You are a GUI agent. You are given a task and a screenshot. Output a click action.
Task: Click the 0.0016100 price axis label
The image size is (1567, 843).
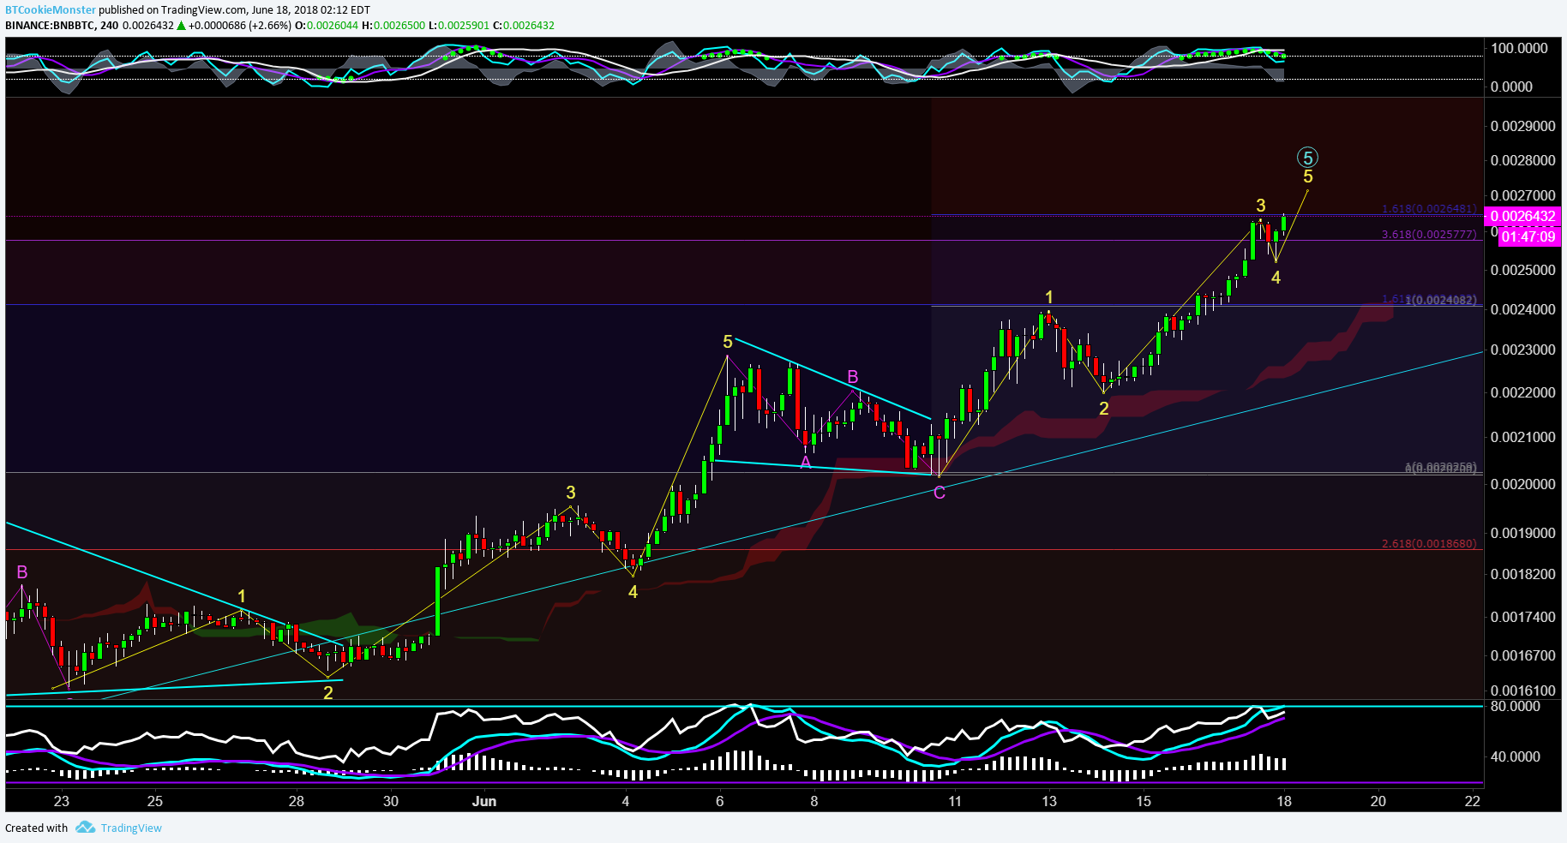point(1522,691)
